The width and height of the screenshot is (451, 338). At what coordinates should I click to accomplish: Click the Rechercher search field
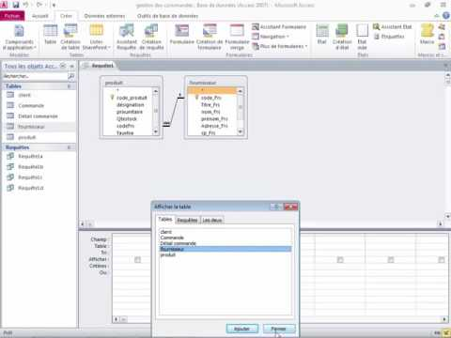point(35,76)
